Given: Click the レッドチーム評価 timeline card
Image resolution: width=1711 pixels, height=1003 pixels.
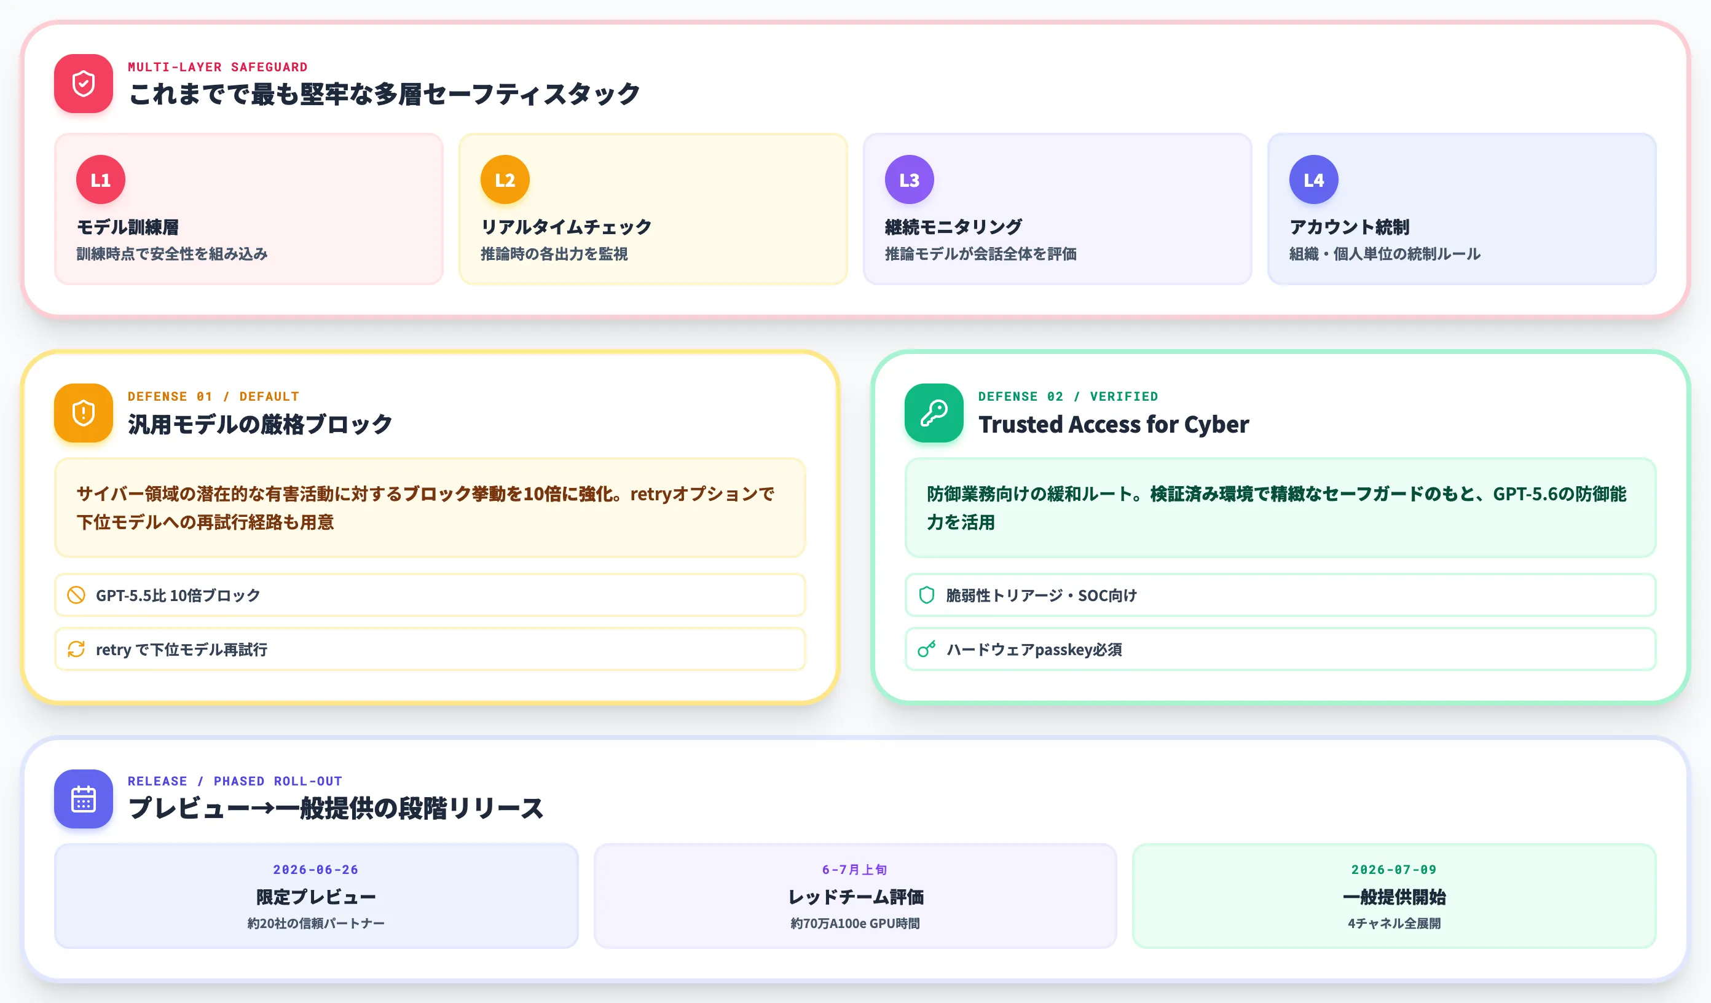Looking at the screenshot, I should [x=855, y=895].
